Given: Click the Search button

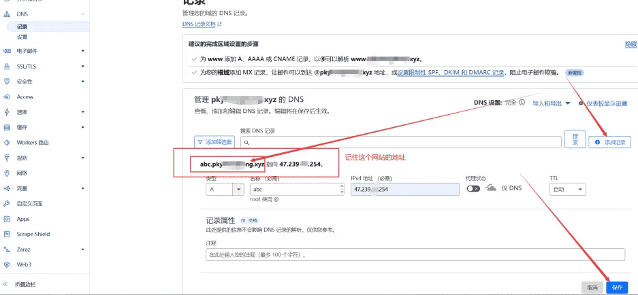Looking at the screenshot, I should pos(575,139).
